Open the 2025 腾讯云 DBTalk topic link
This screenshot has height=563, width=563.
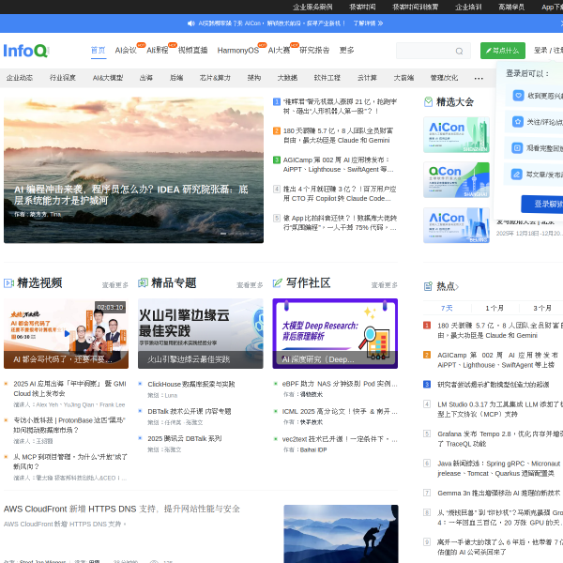(185, 439)
